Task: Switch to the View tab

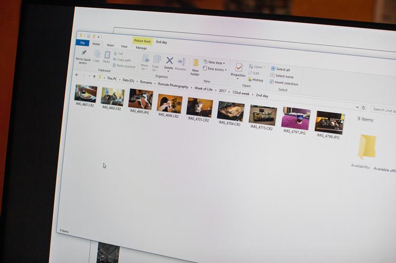Action: 124,46
